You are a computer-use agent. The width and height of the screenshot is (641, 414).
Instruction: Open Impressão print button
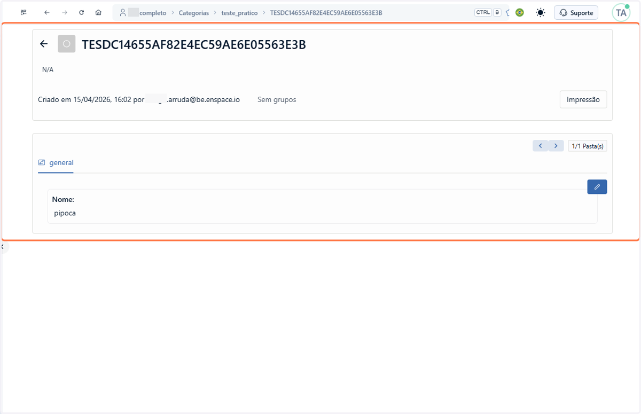tap(583, 99)
